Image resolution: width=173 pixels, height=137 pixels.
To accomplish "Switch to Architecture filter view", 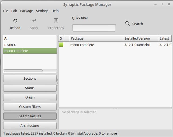I will point(30,126).
